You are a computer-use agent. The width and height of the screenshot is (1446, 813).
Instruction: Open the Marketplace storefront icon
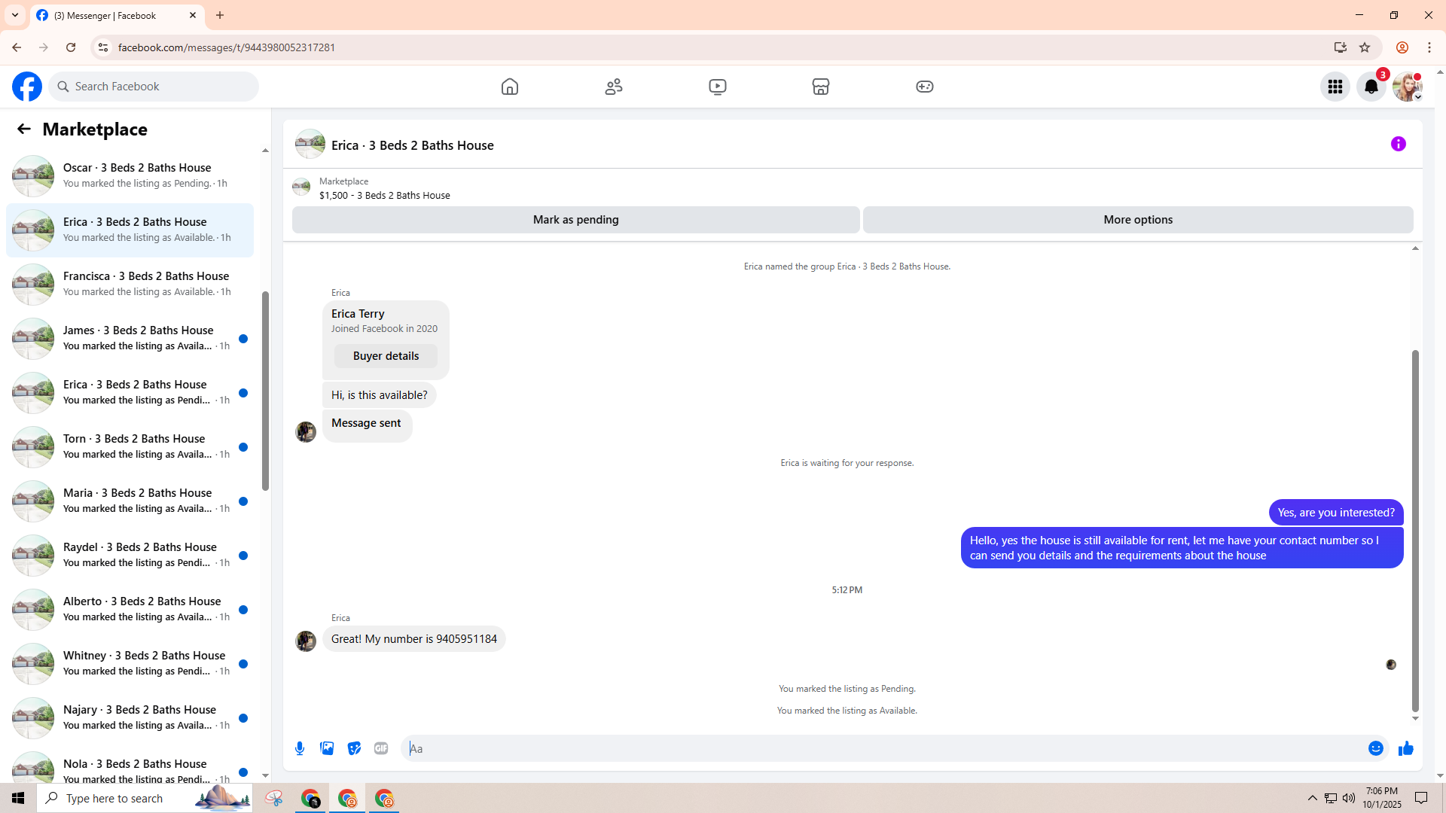coord(821,87)
